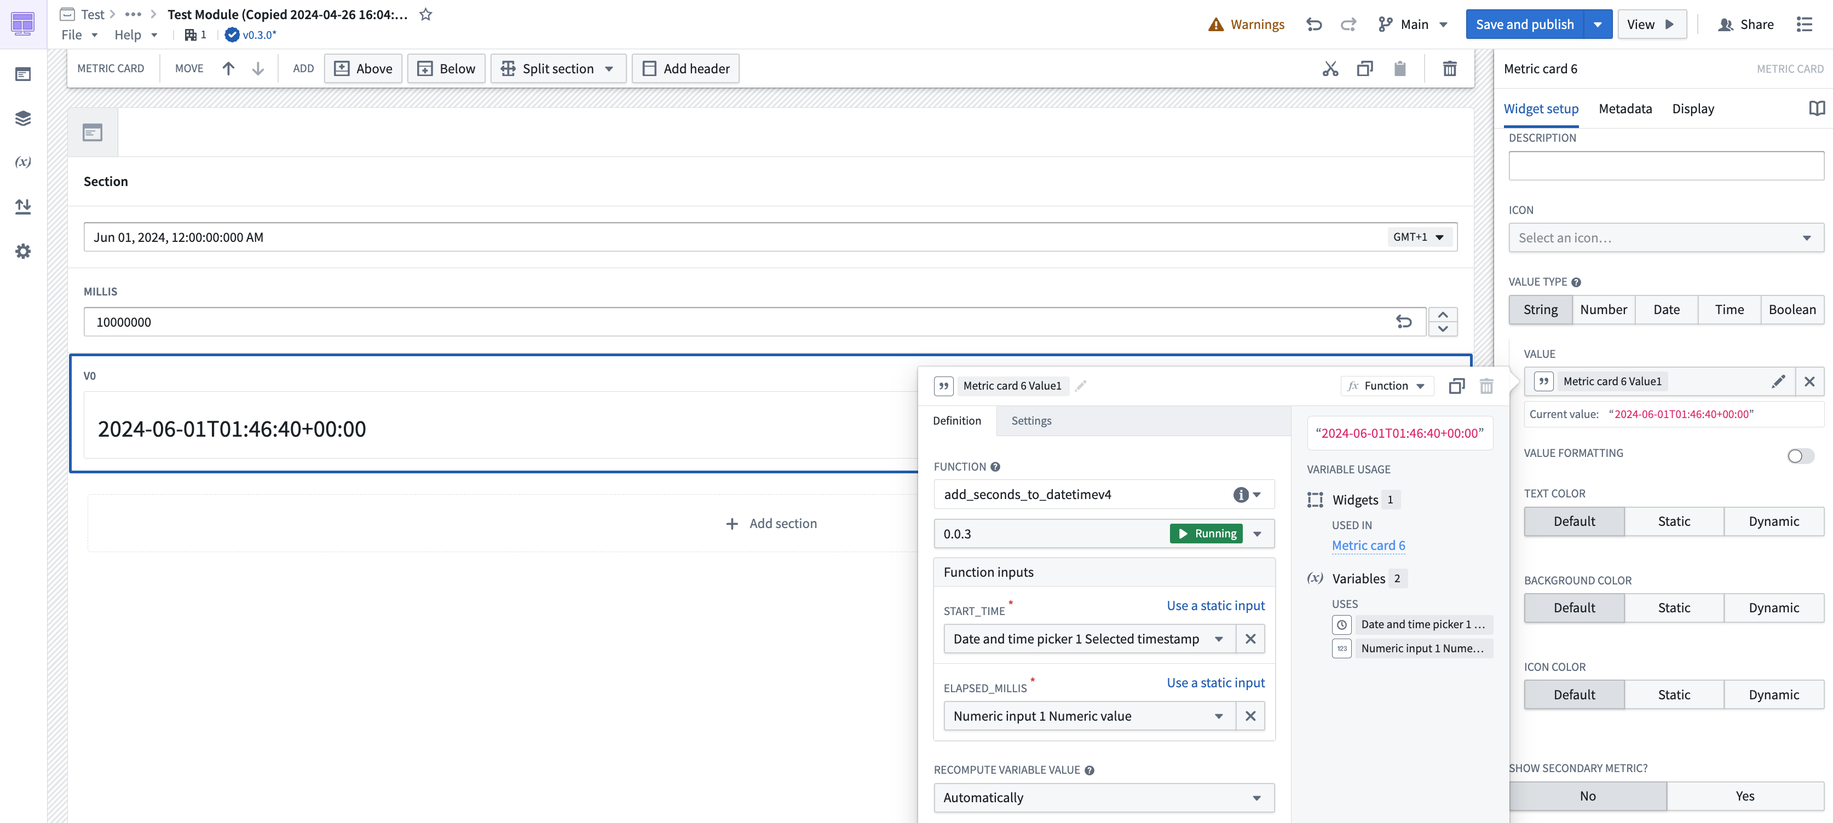Open the variables (x) sidebar panel
This screenshot has height=823, width=1833.
click(23, 162)
